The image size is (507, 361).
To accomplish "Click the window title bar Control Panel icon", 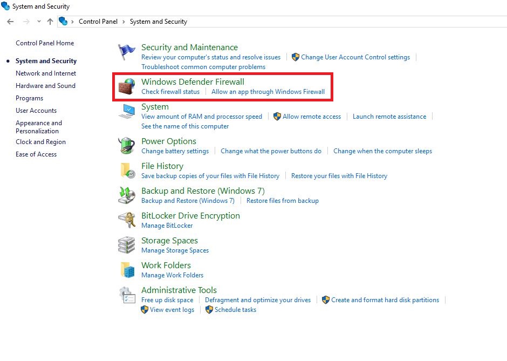I will (x=5, y=6).
